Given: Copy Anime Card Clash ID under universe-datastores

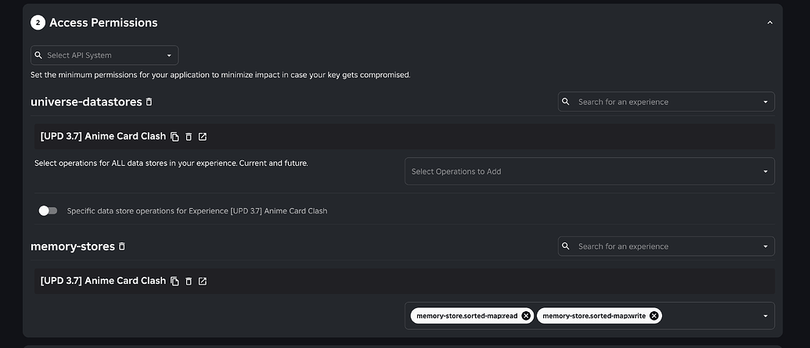Looking at the screenshot, I should pyautogui.click(x=175, y=137).
